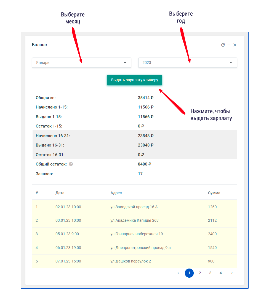This screenshot has width=269, height=306.
Task: Click the sum value 1260
Action: 212,207
